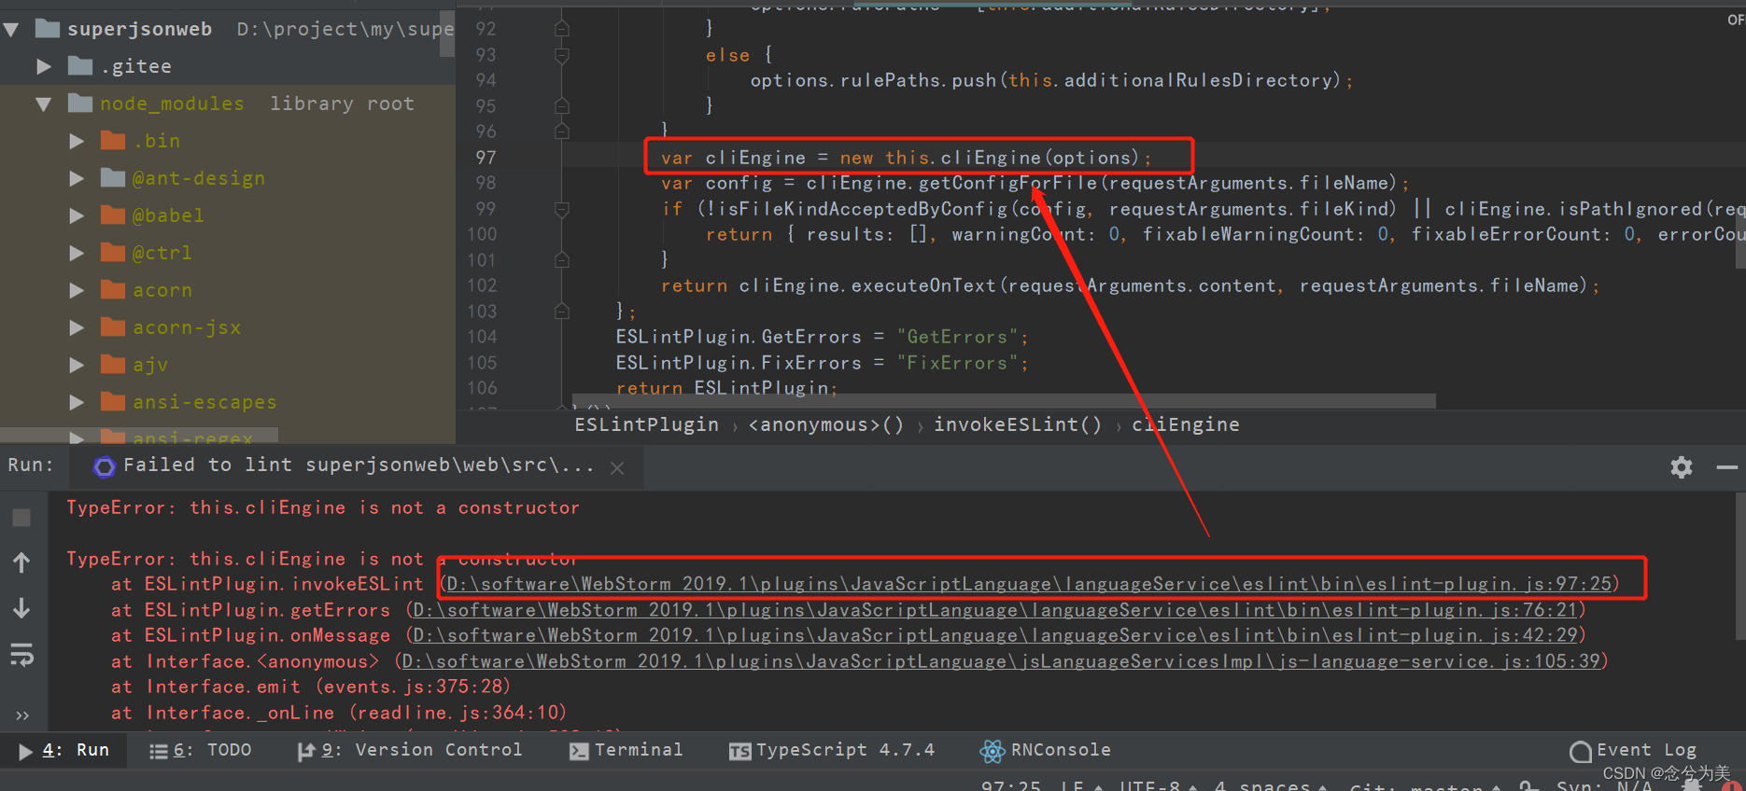
Task: Click the editor horizontal scrollbar
Action: pos(1004,401)
